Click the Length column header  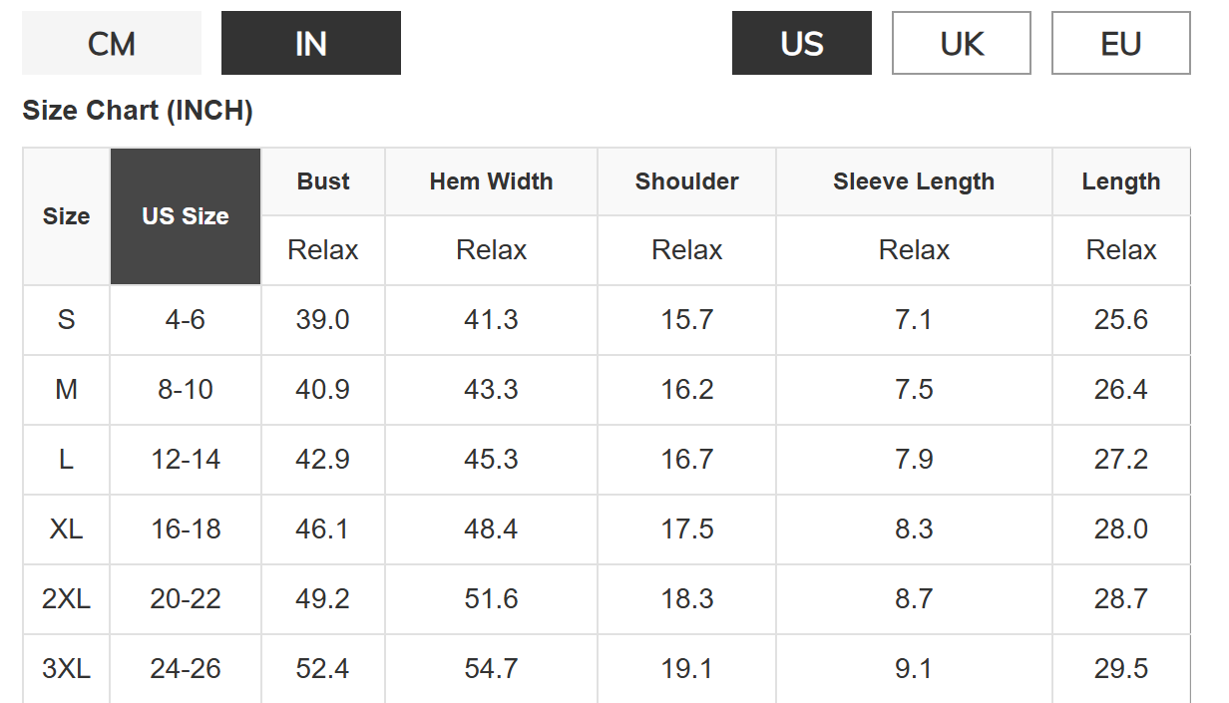(x=1121, y=181)
